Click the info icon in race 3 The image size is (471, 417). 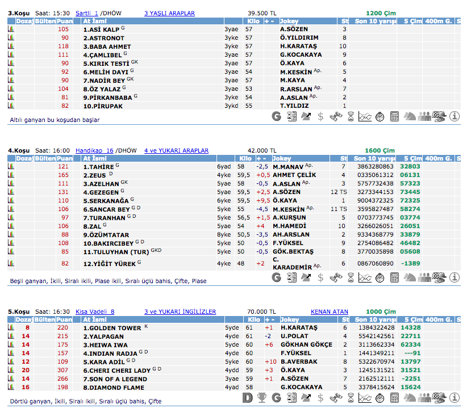tap(454, 116)
